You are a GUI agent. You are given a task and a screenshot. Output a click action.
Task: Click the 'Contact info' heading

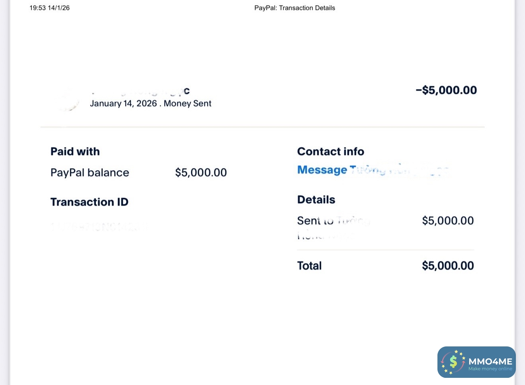330,152
